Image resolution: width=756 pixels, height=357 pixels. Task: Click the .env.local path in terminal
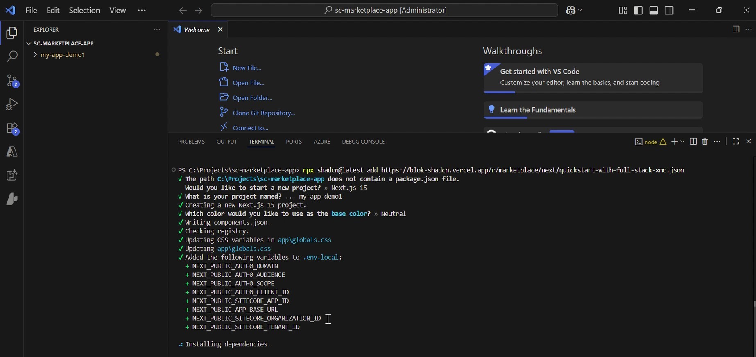(321, 258)
